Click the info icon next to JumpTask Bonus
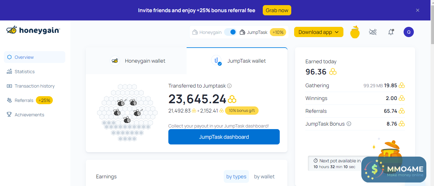The image size is (434, 186). pos(349,124)
